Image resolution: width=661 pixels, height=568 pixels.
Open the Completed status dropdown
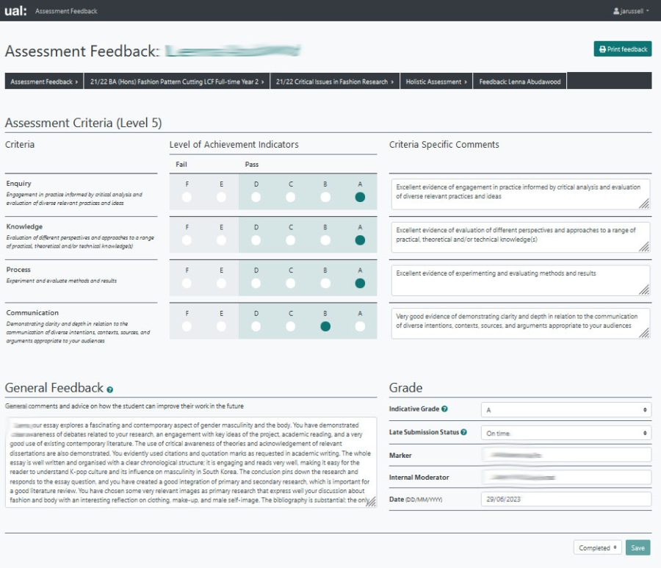(596, 547)
